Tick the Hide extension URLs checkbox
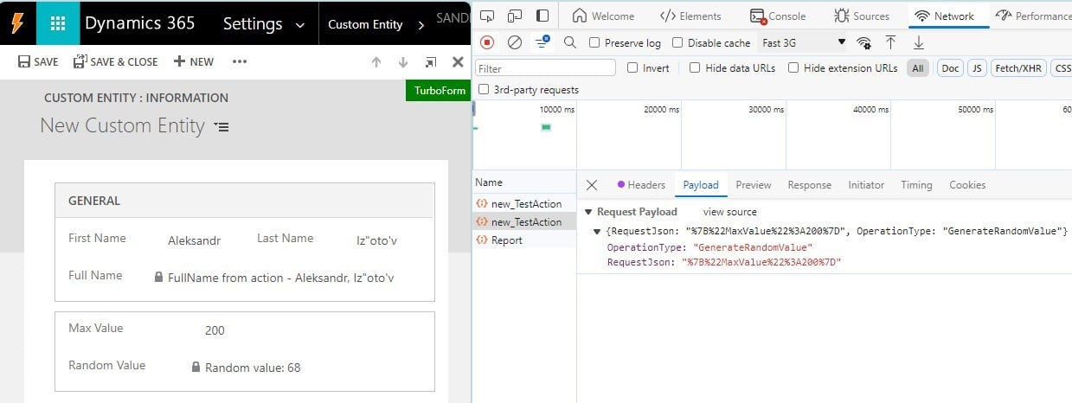The image size is (1072, 403). [x=793, y=67]
